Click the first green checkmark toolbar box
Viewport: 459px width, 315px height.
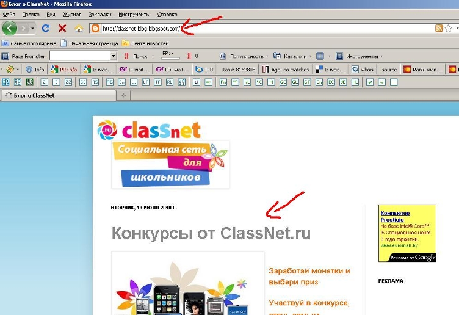(x=370, y=82)
